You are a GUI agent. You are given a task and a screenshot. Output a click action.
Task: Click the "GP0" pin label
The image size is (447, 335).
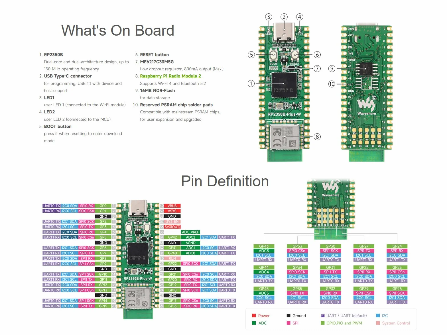103,206
